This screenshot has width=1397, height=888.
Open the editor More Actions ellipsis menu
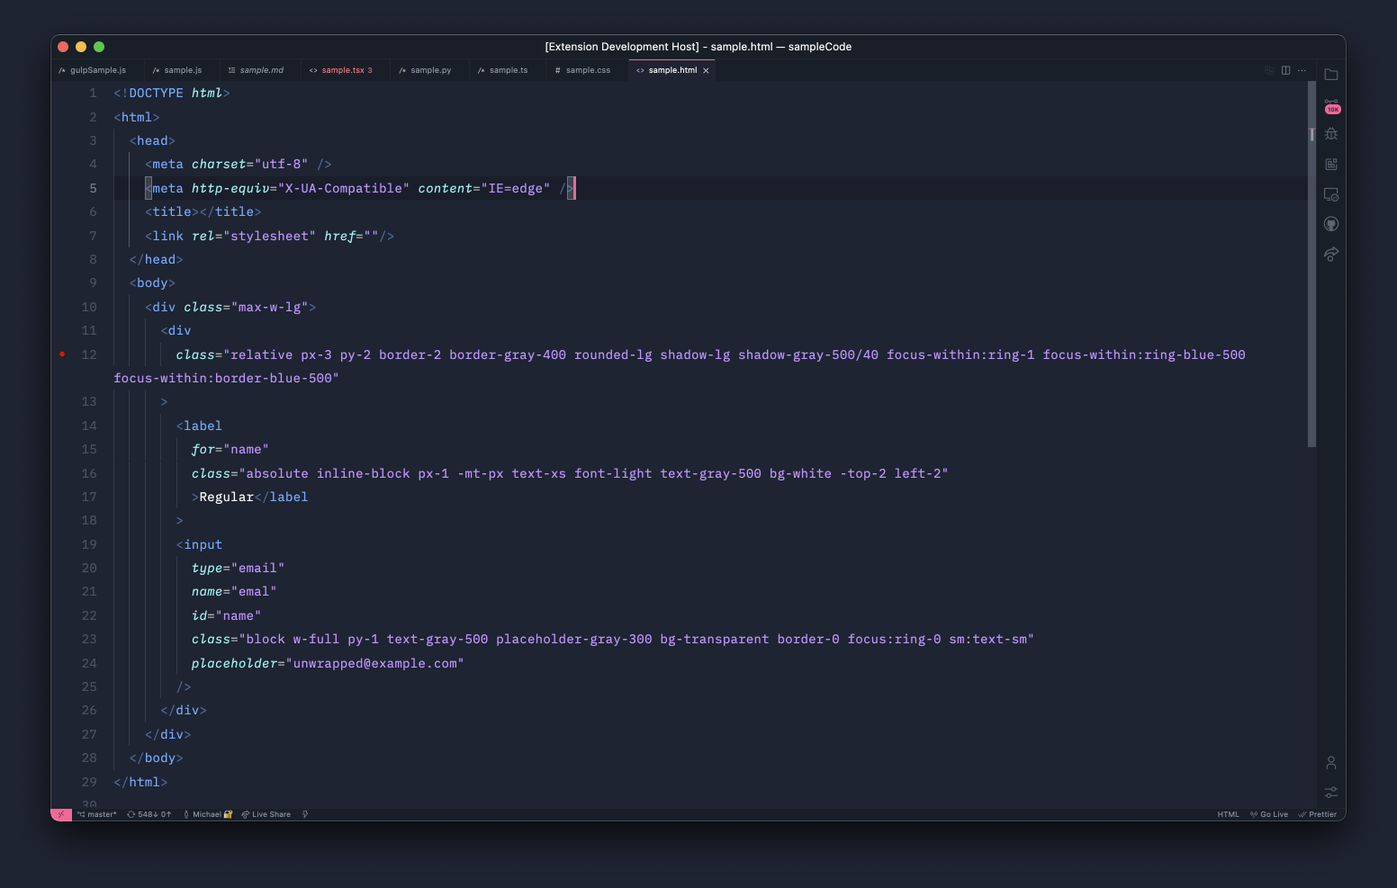click(1302, 70)
